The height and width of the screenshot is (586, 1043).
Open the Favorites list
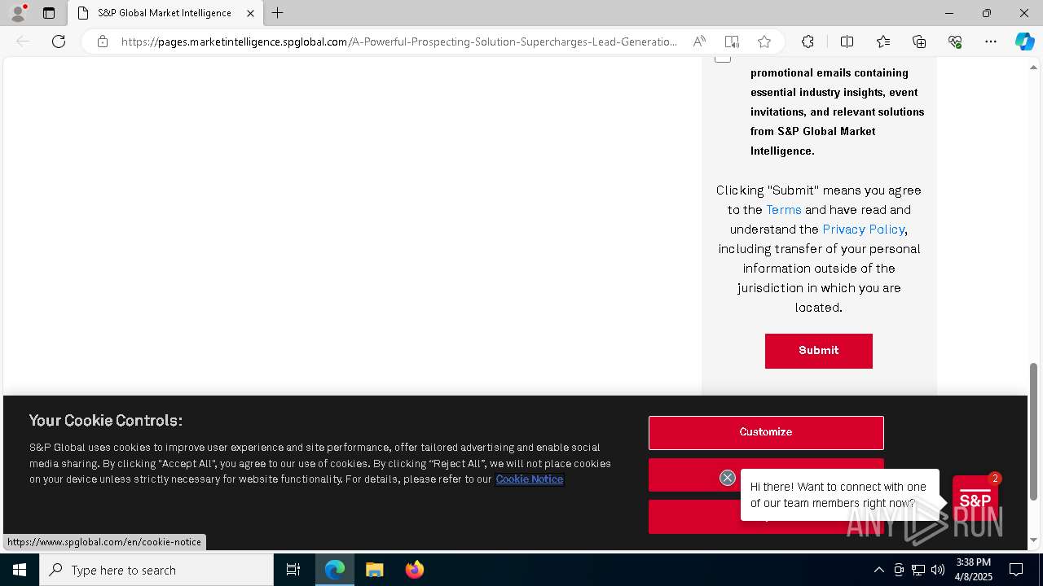(883, 42)
